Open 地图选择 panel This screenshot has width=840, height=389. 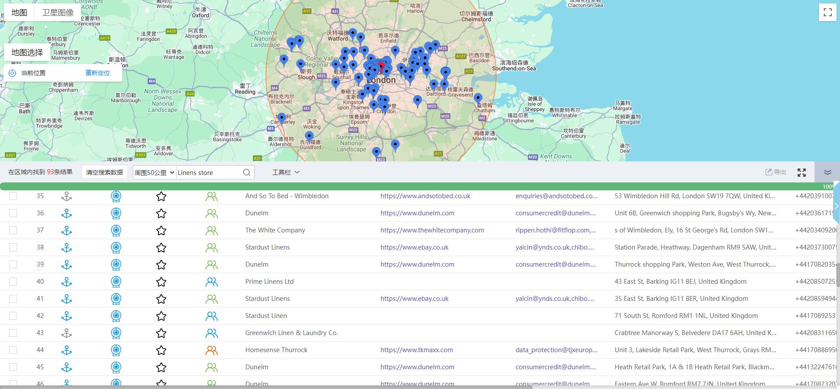click(27, 53)
